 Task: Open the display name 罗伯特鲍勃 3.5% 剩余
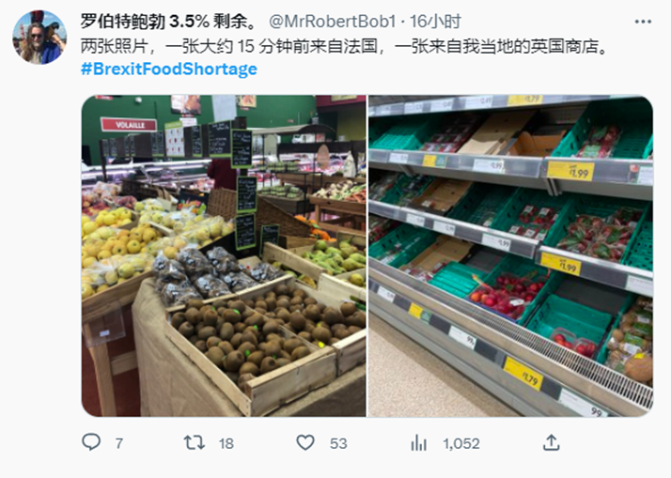(x=168, y=22)
